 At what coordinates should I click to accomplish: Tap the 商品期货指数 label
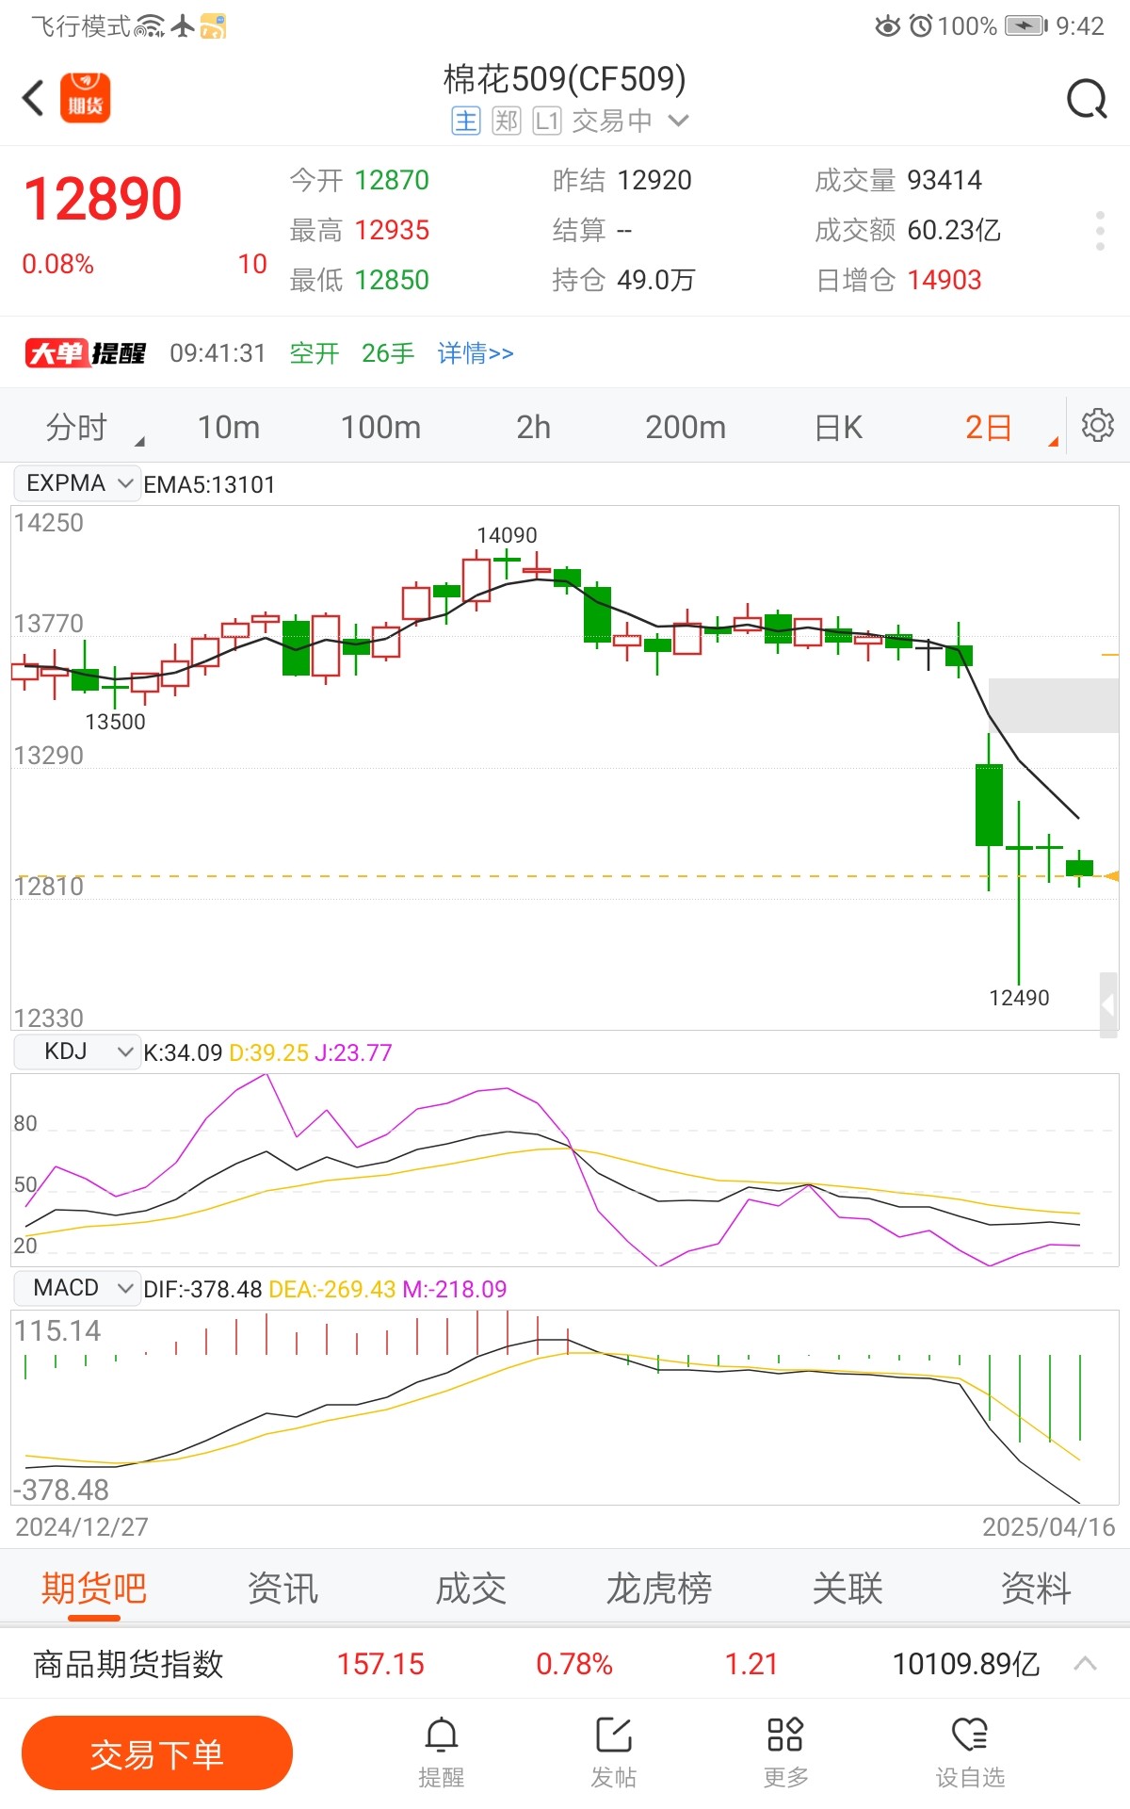pos(128,1664)
